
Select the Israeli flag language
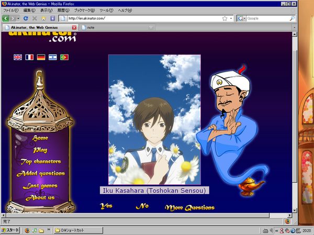(x=53, y=57)
